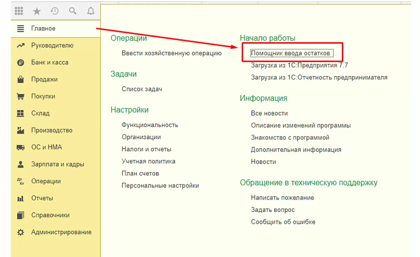The width and height of the screenshot is (420, 257).
Task: Click the shopping cart icon for Покупки
Action: coord(20,96)
